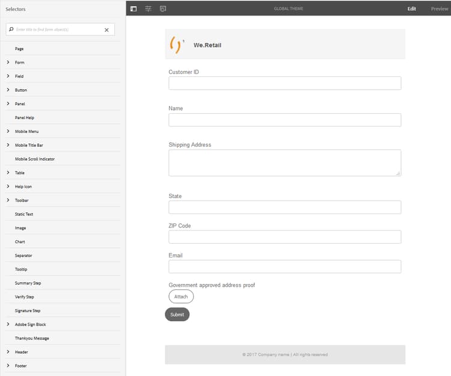Expand the Panel selector

point(8,103)
